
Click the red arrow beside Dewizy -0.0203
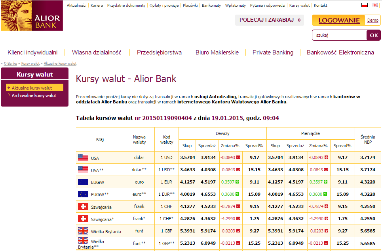pos(238,231)
